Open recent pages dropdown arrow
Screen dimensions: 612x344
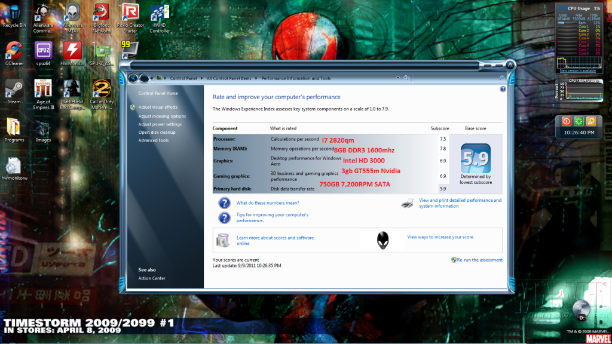152,78
